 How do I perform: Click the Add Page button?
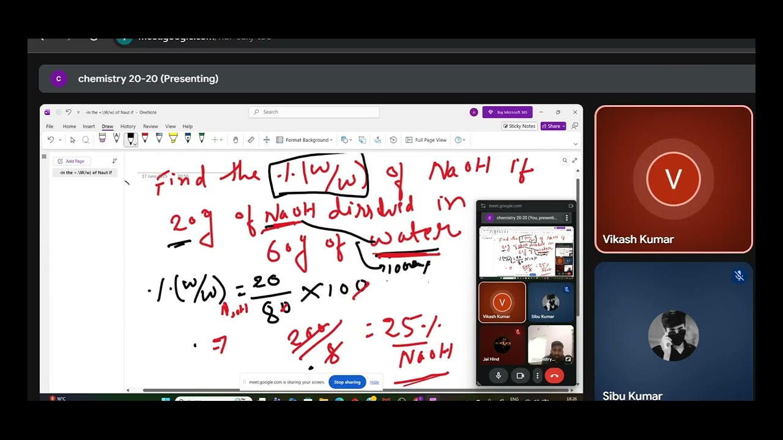click(72, 161)
